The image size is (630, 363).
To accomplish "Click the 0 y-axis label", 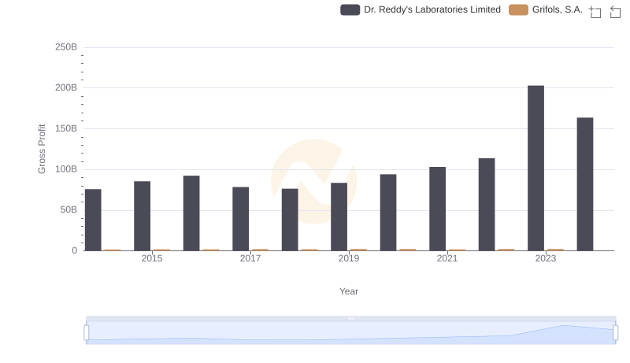I will (x=74, y=250).
